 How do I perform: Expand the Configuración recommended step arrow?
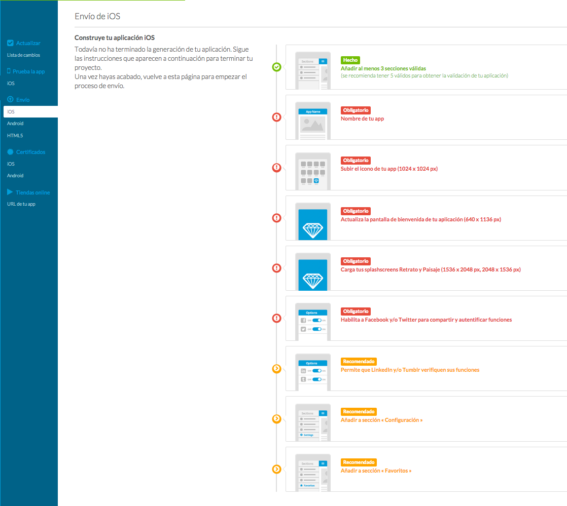click(276, 419)
